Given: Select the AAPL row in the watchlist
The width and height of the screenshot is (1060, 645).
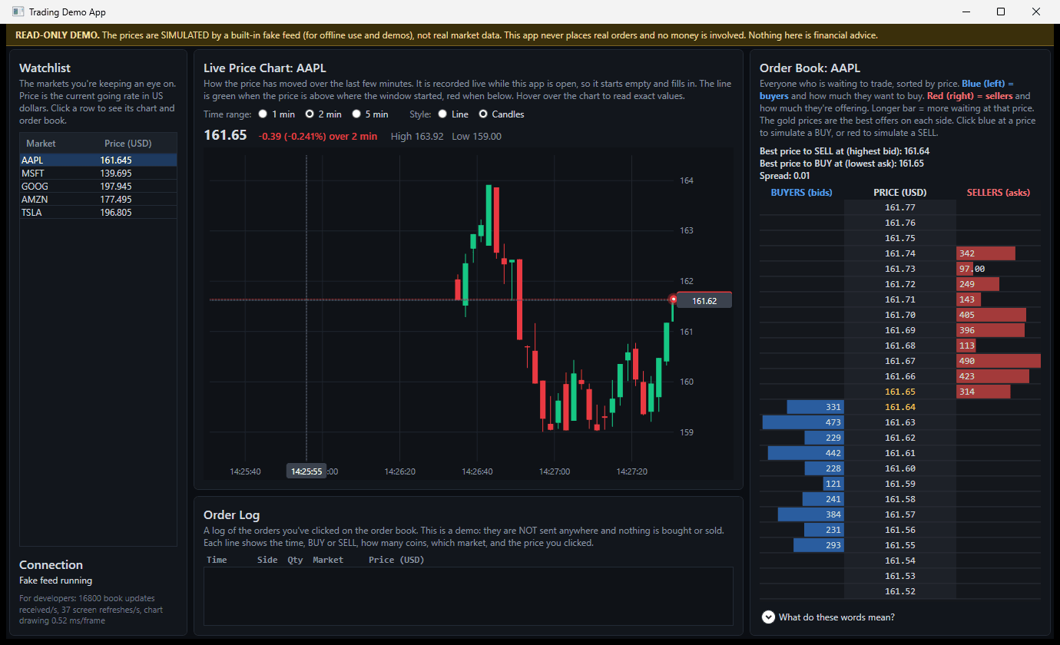Looking at the screenshot, I should pos(98,160).
